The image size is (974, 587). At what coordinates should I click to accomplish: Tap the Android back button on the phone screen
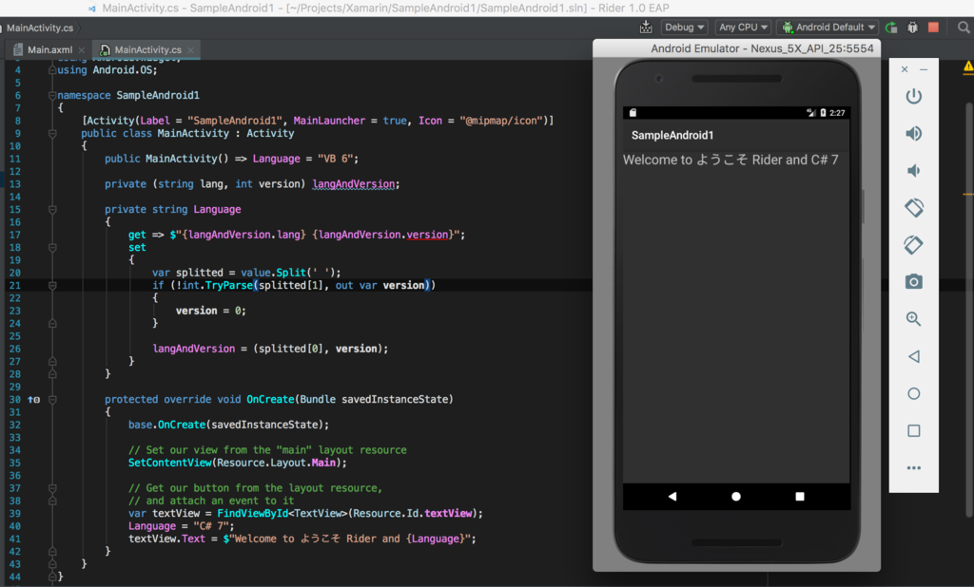pyautogui.click(x=672, y=497)
